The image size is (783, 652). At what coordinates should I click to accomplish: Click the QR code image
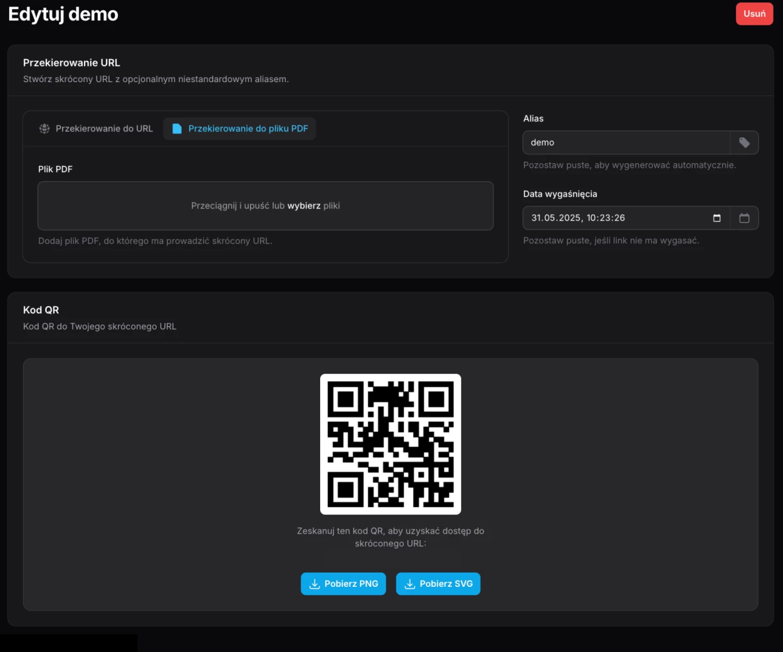390,444
